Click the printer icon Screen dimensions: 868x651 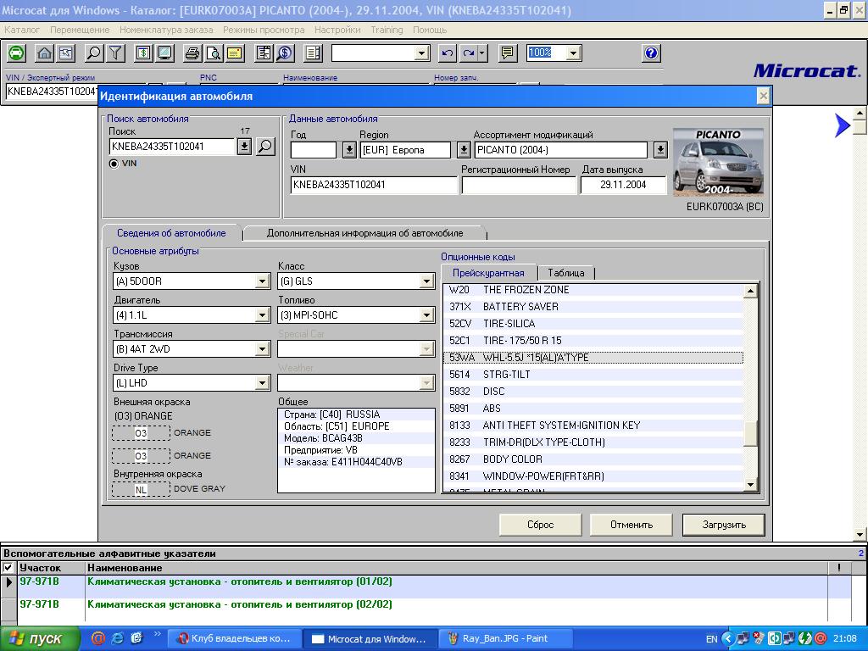click(x=192, y=53)
